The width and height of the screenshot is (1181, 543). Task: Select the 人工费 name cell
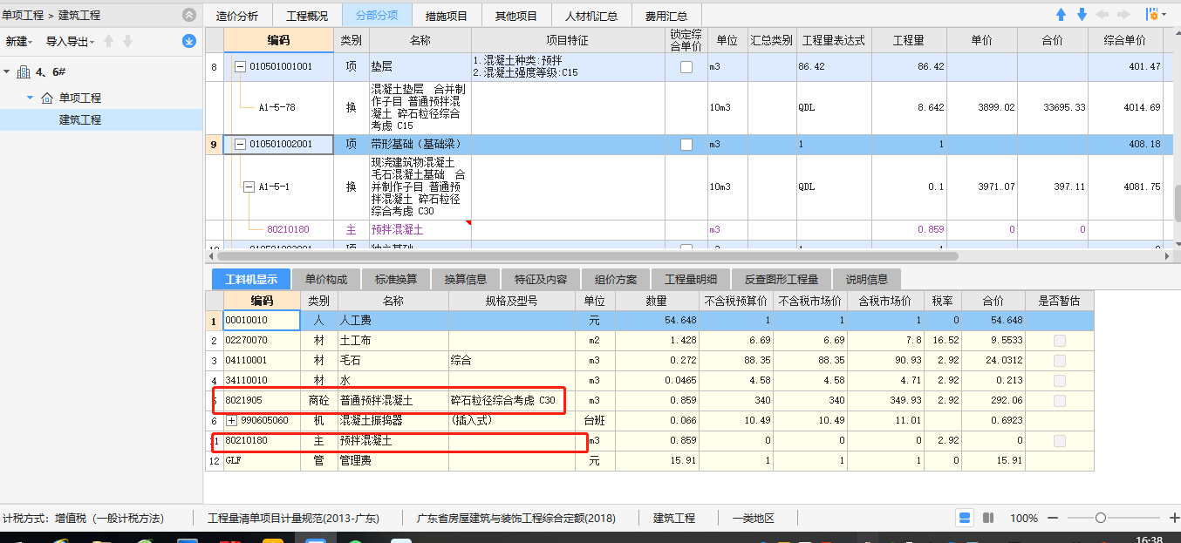pos(393,321)
